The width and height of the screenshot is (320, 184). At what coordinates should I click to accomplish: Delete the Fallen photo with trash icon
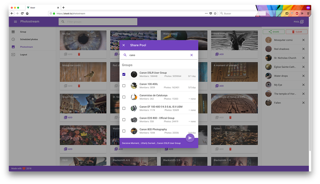[230, 149]
